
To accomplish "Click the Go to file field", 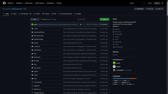I will (x=88, y=19).
